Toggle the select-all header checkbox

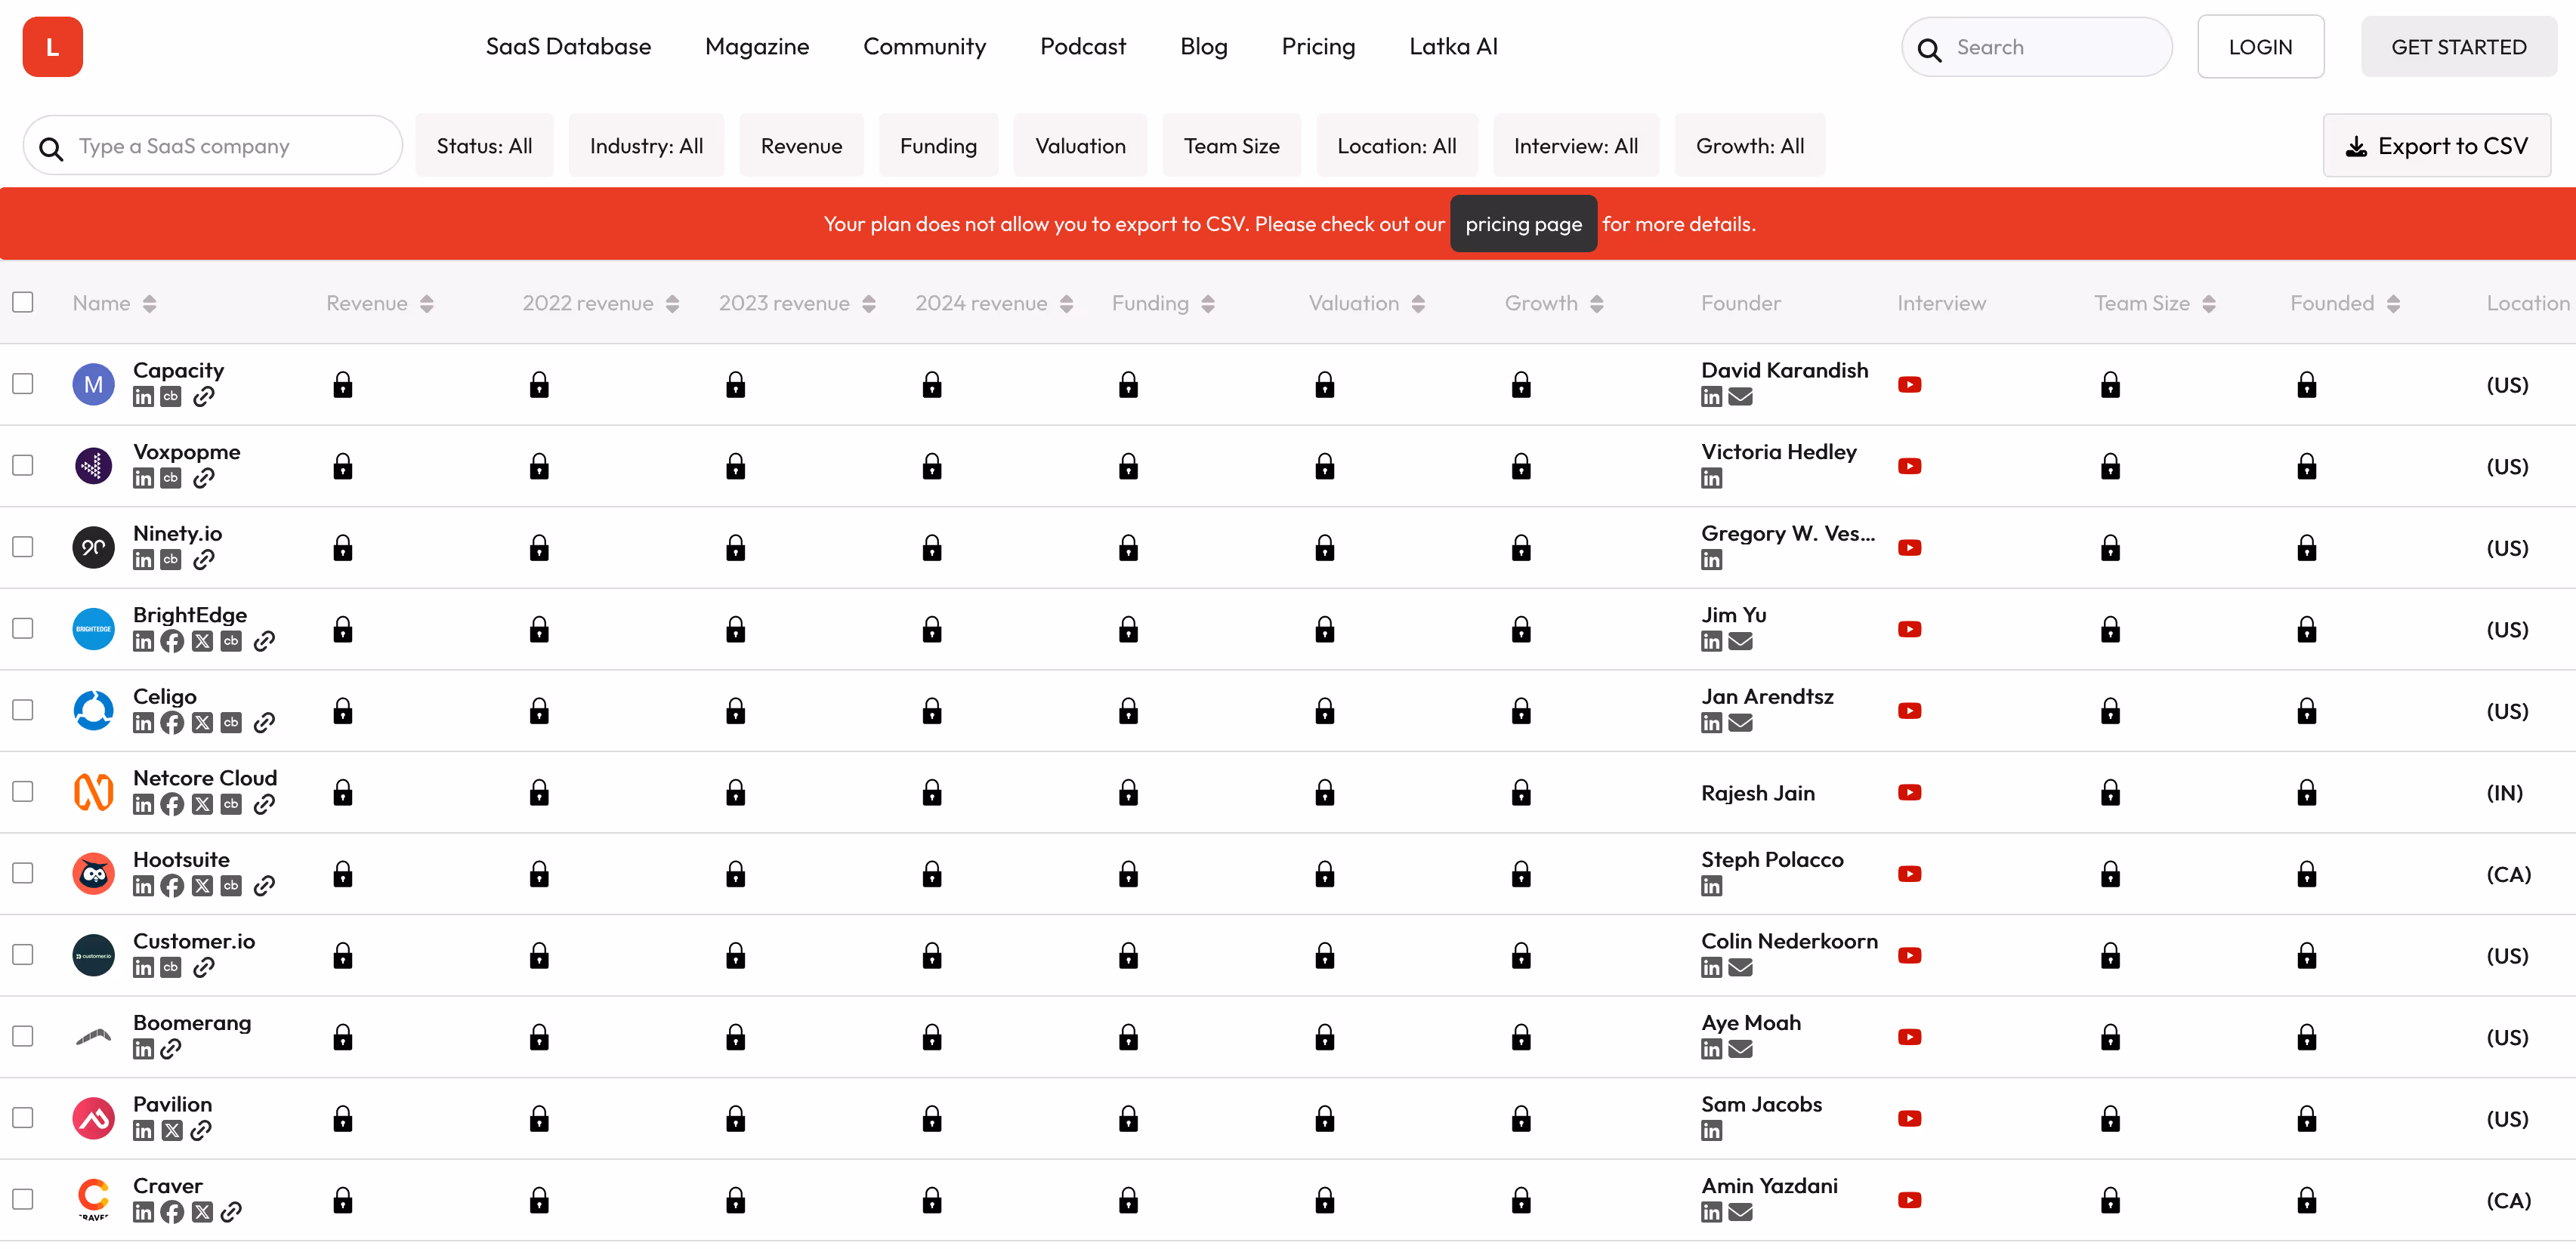tap(23, 302)
